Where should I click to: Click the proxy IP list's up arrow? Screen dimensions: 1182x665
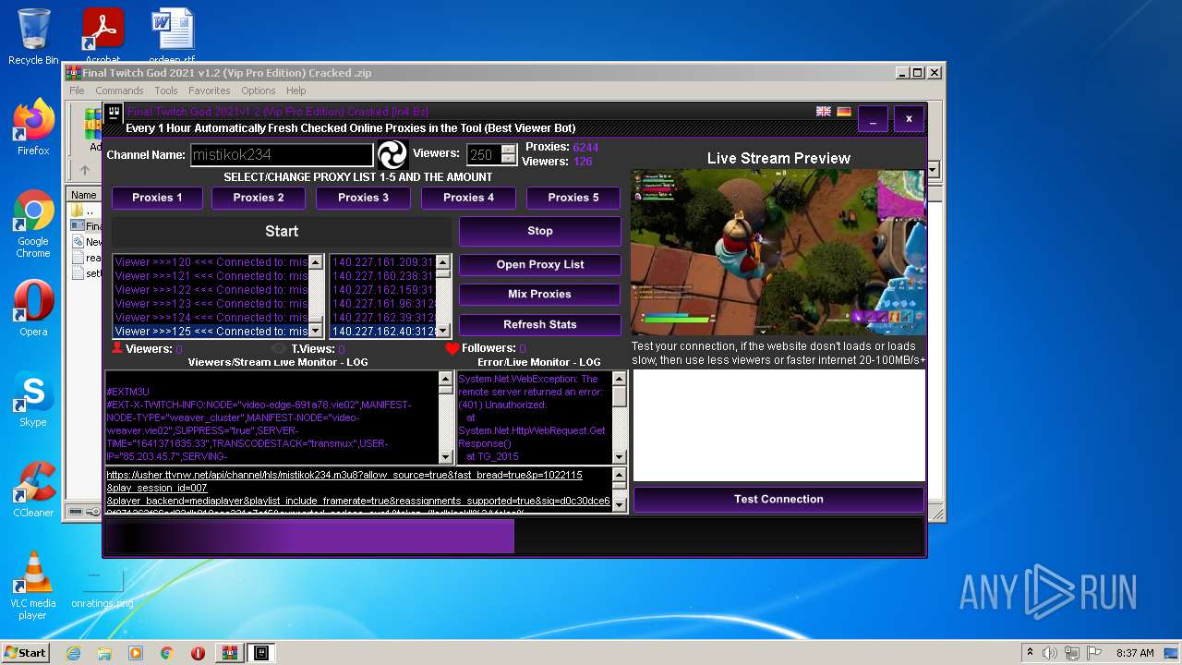[443, 262]
